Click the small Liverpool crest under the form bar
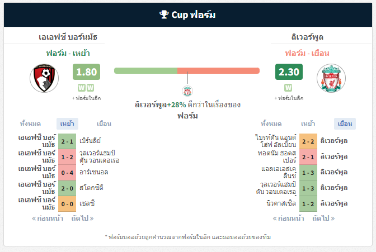 click(187, 91)
